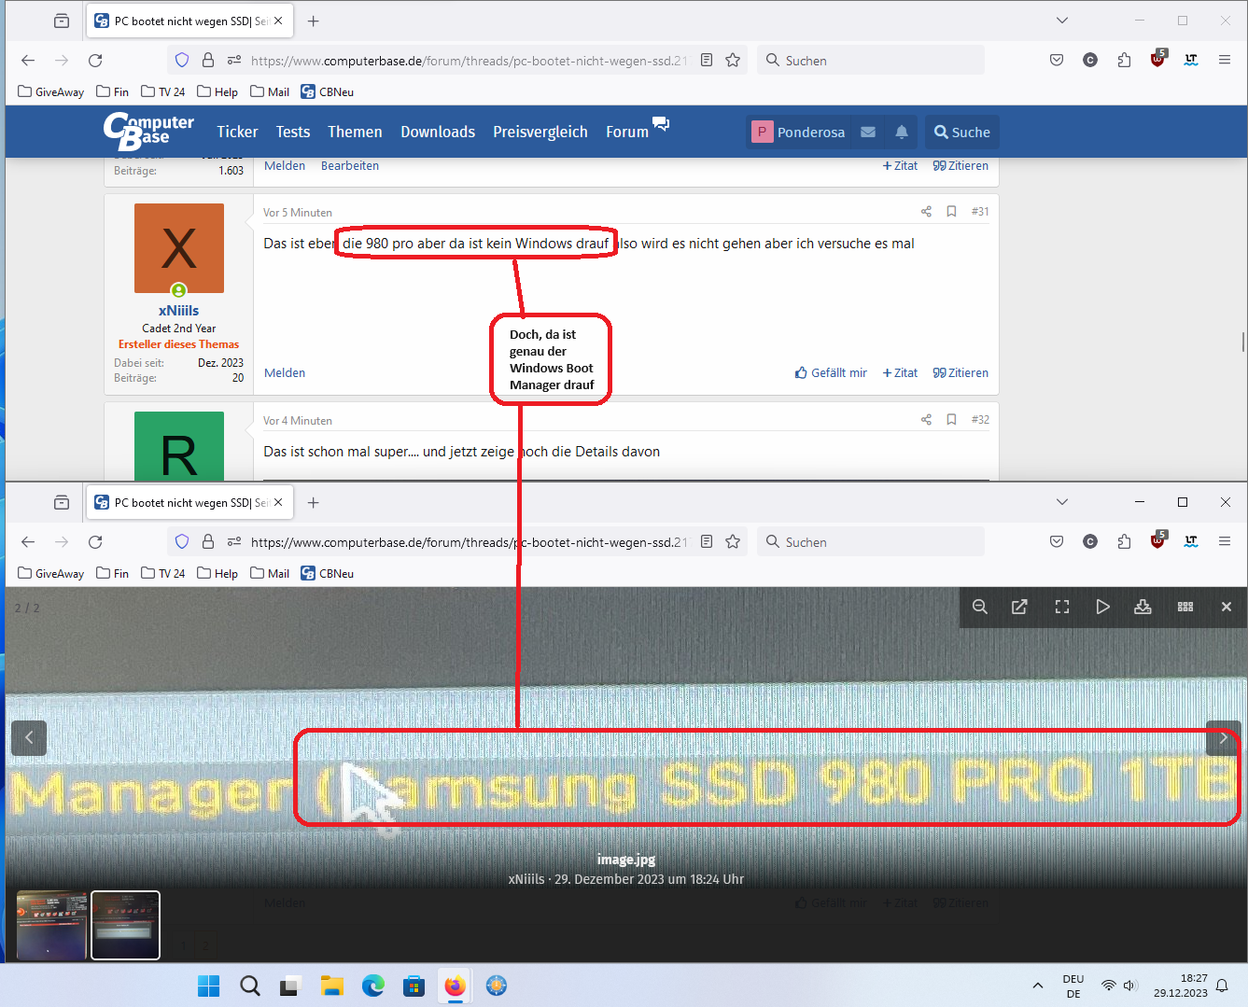Open Preisvergleich in site navigation

click(540, 132)
